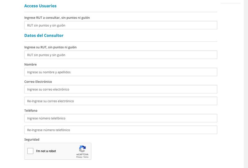Focus the RUT a consultar input field
This screenshot has height=168, width=248.
point(121,25)
